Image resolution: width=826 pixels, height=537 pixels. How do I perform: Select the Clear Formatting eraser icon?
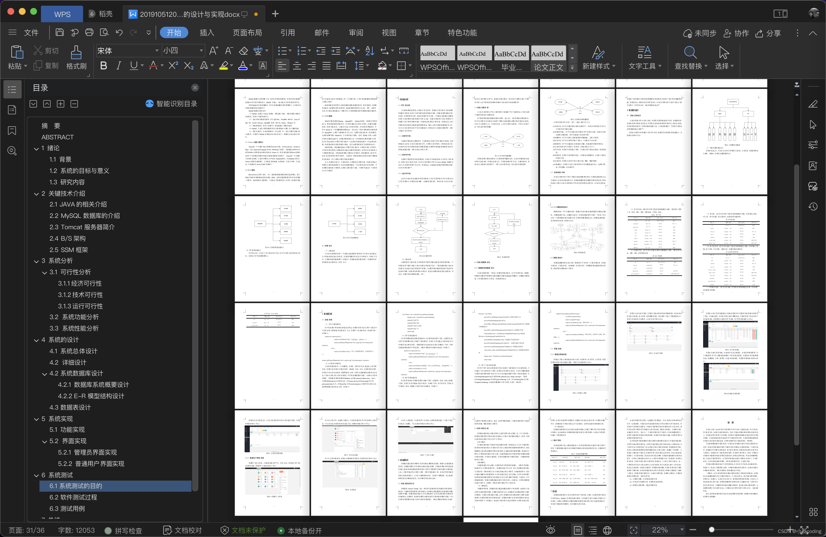pos(243,51)
